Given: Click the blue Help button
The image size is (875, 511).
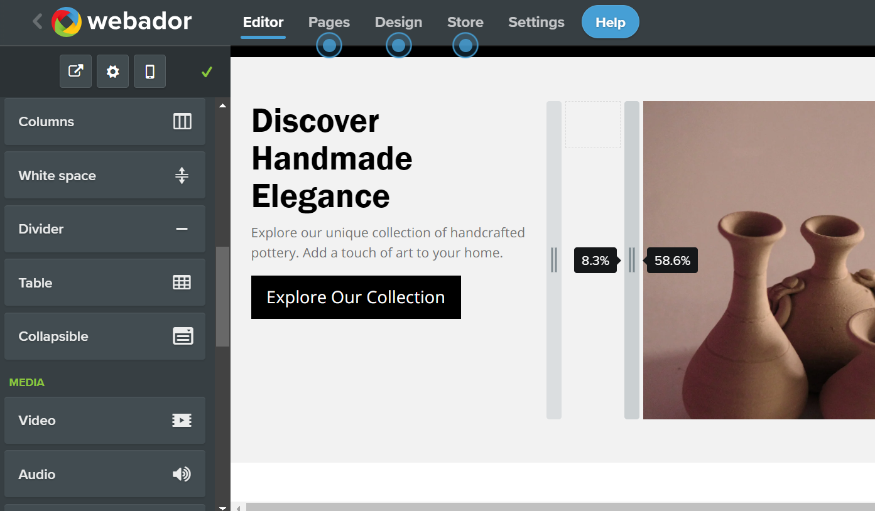Looking at the screenshot, I should [611, 22].
